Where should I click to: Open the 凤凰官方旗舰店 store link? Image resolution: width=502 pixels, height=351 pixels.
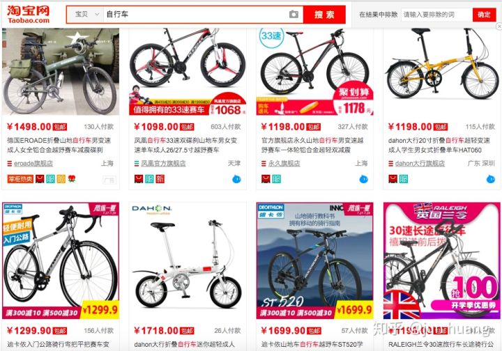(x=163, y=164)
